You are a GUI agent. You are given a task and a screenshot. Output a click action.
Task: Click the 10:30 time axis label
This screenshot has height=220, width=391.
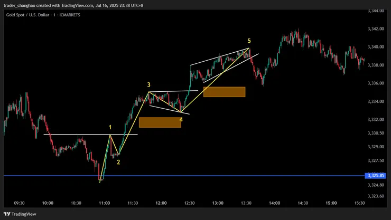coord(76,203)
